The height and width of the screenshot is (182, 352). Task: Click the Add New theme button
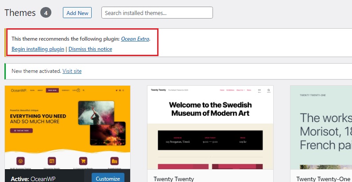77,13
